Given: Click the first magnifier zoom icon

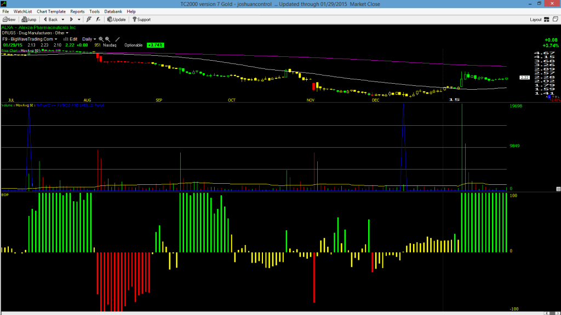Looking at the screenshot, I should click(101, 39).
